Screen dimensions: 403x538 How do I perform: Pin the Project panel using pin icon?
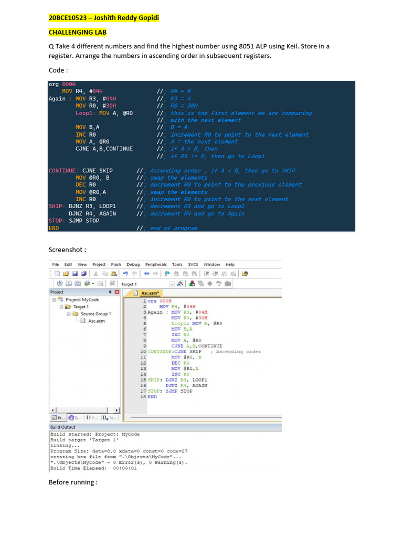110,292
